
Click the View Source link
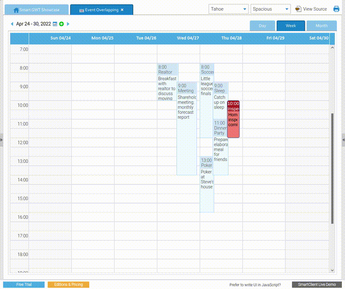tap(315, 9)
